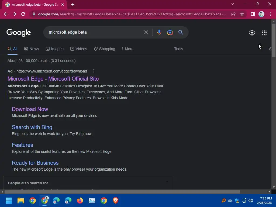Switch to the Videos tab
The image size is (276, 207).
pos(78,49)
